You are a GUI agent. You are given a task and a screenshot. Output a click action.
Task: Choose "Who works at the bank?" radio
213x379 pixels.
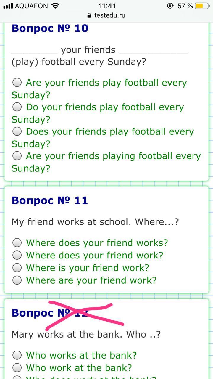[x=17, y=355]
